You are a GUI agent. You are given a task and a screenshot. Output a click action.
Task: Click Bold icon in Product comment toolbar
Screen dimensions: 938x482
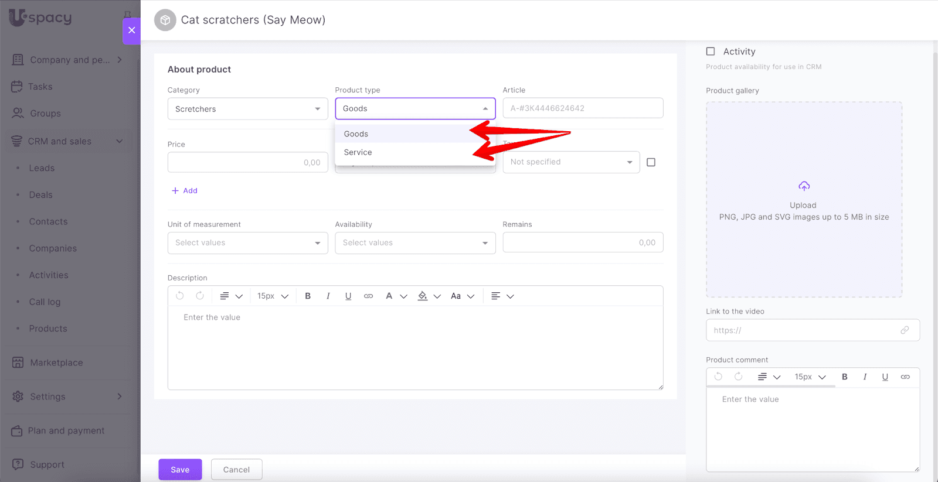click(x=845, y=377)
